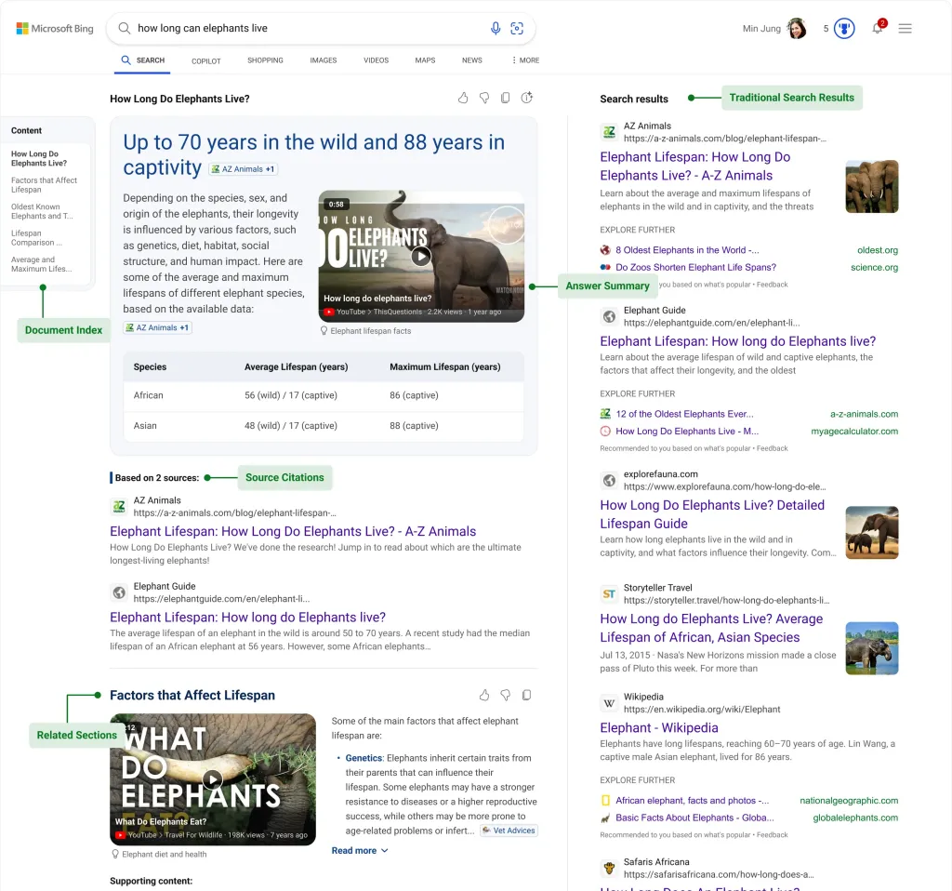Viewport: 952px width, 891px height.
Task: Open myagecalculator.com How Long Do Elephants Live link
Action: click(x=687, y=432)
